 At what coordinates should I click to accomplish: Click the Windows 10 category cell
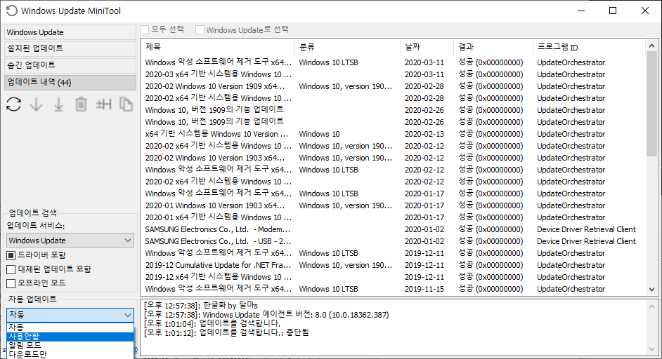(x=319, y=134)
